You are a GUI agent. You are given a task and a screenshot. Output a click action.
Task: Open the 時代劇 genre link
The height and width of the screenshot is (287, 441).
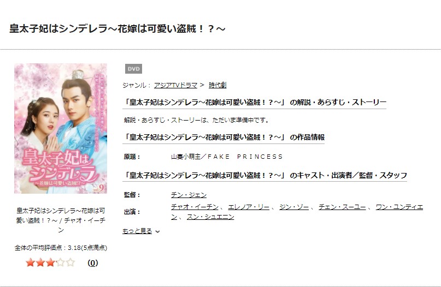click(x=217, y=85)
